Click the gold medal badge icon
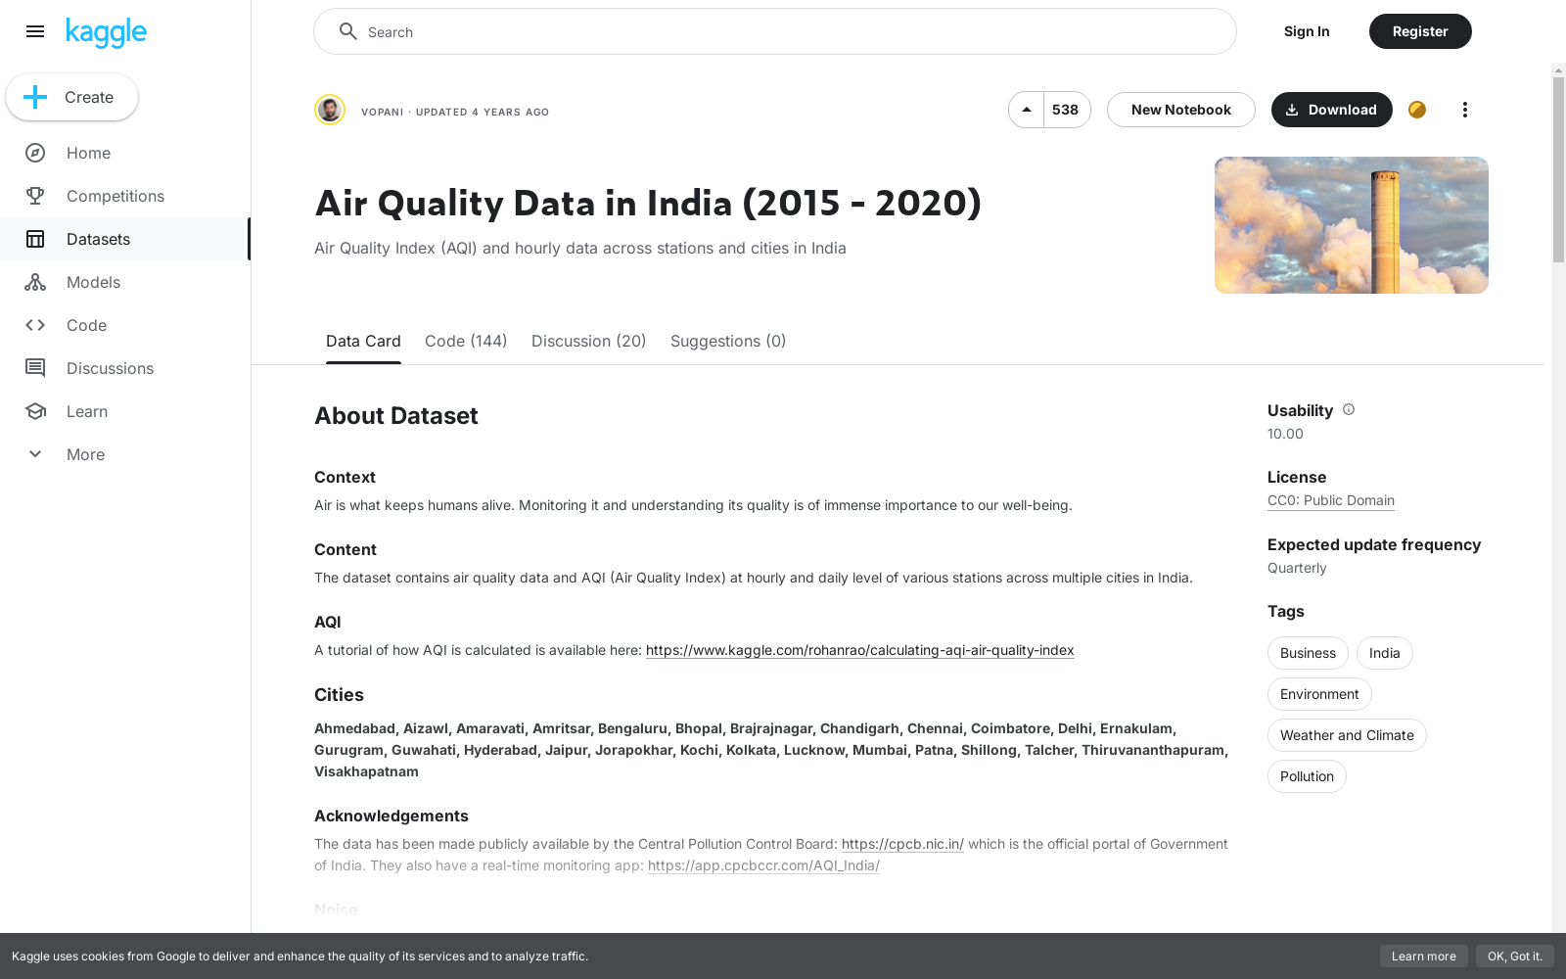Image resolution: width=1566 pixels, height=979 pixels. [1417, 110]
